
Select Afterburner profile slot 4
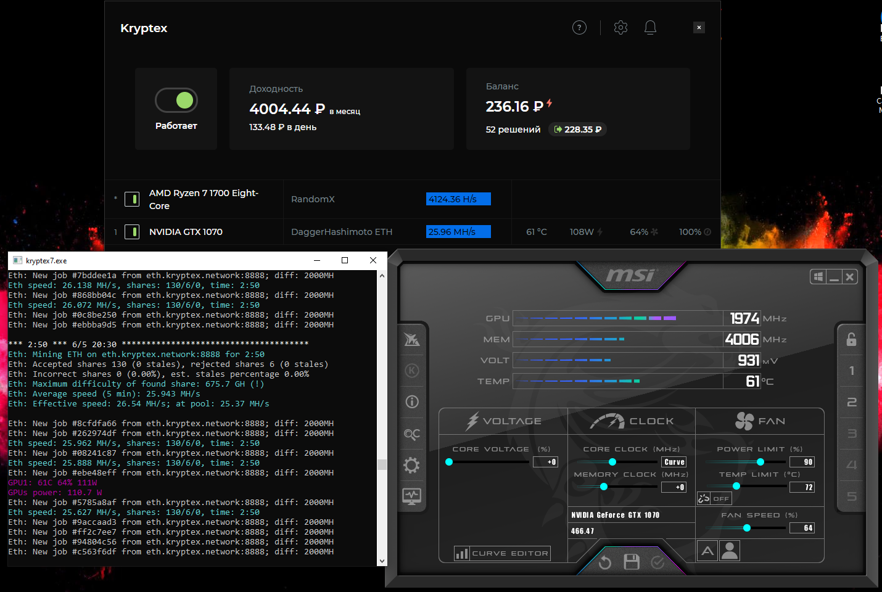[x=852, y=465]
